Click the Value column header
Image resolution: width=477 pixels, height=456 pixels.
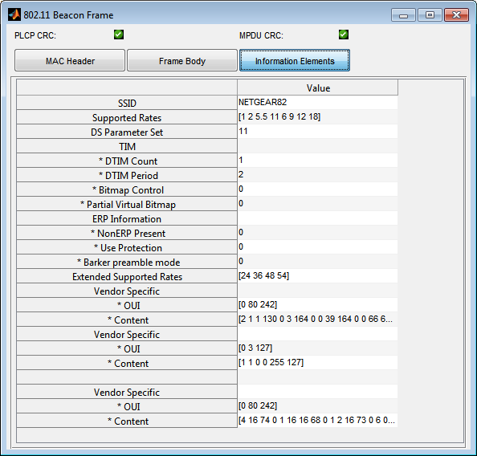point(317,88)
